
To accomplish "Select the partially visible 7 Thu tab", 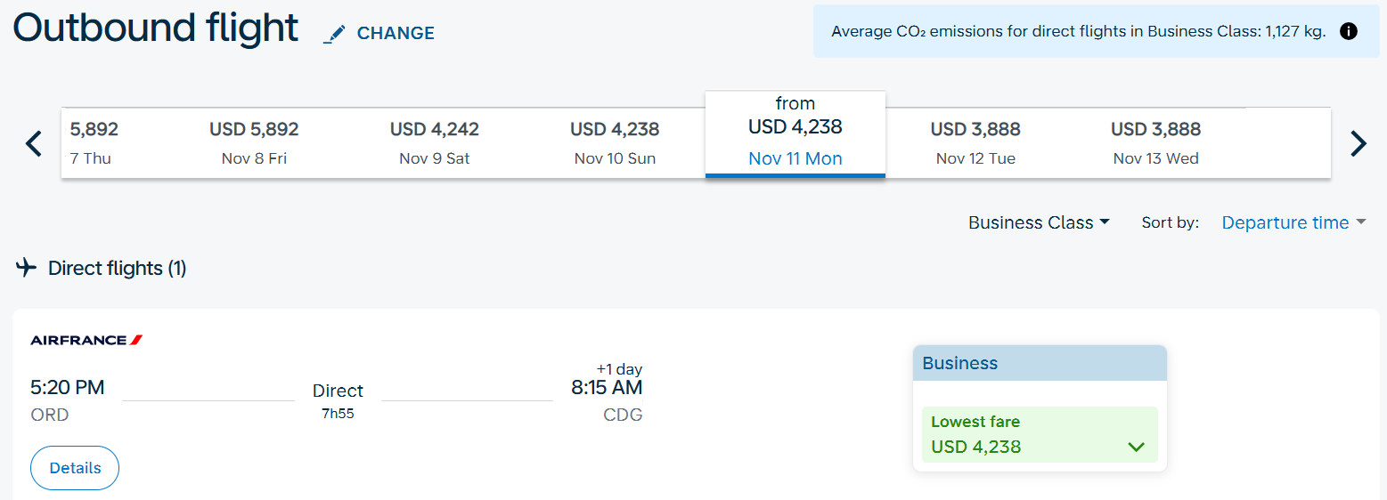I will click(x=94, y=143).
